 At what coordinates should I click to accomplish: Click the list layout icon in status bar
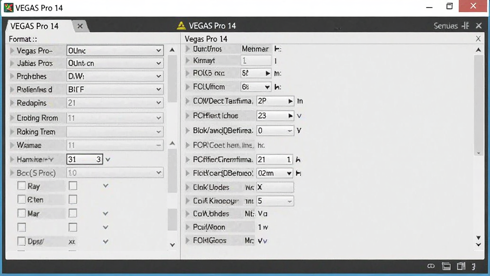446,266
